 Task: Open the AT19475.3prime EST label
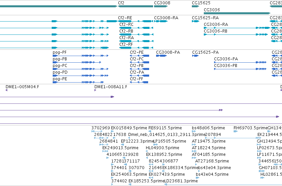pyautogui.click(x=209, y=141)
